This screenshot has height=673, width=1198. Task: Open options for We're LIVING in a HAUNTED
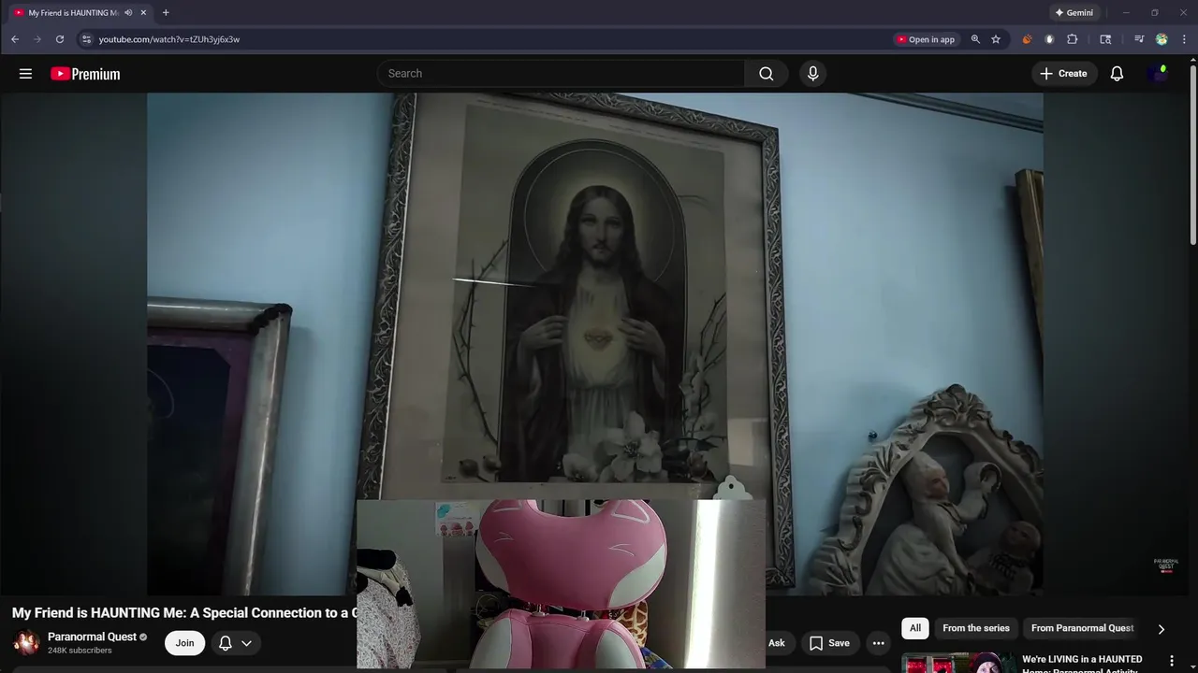(x=1171, y=661)
